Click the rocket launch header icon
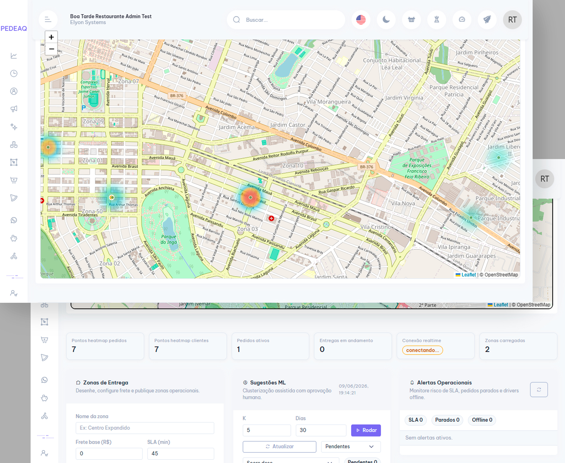 (487, 20)
